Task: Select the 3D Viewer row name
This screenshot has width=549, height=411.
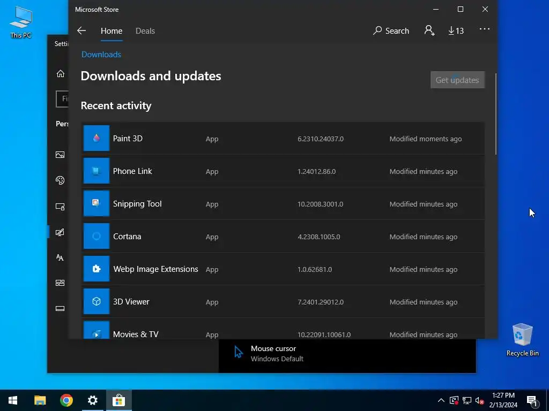Action: pyautogui.click(x=131, y=301)
